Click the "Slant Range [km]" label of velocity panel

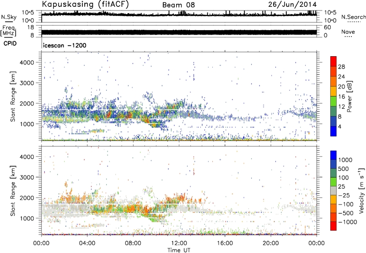pyautogui.click(x=13, y=191)
